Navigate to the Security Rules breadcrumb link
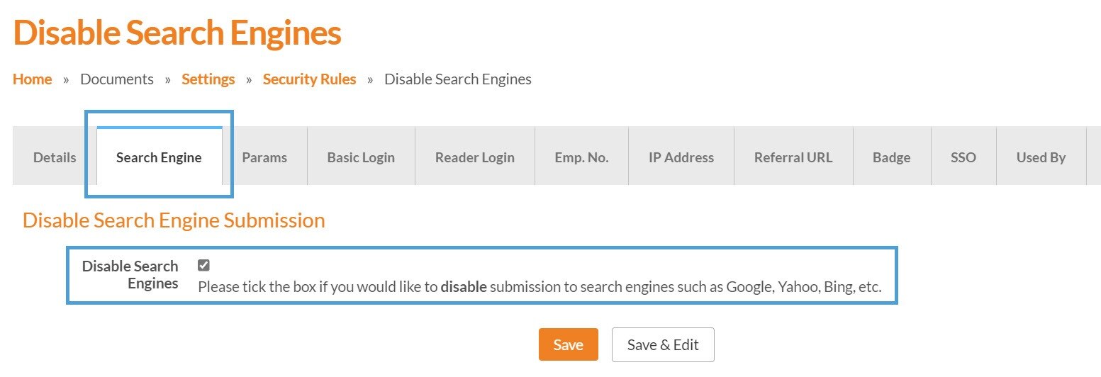This screenshot has height=377, width=1101. (x=309, y=79)
